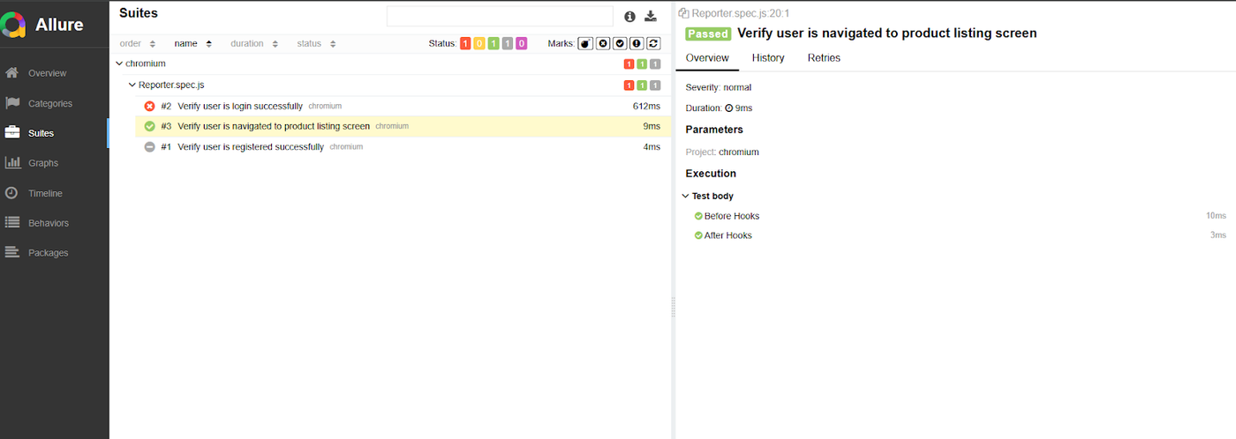Open test #1 Verify user is registered successfully
1236x439 pixels.
click(x=403, y=147)
